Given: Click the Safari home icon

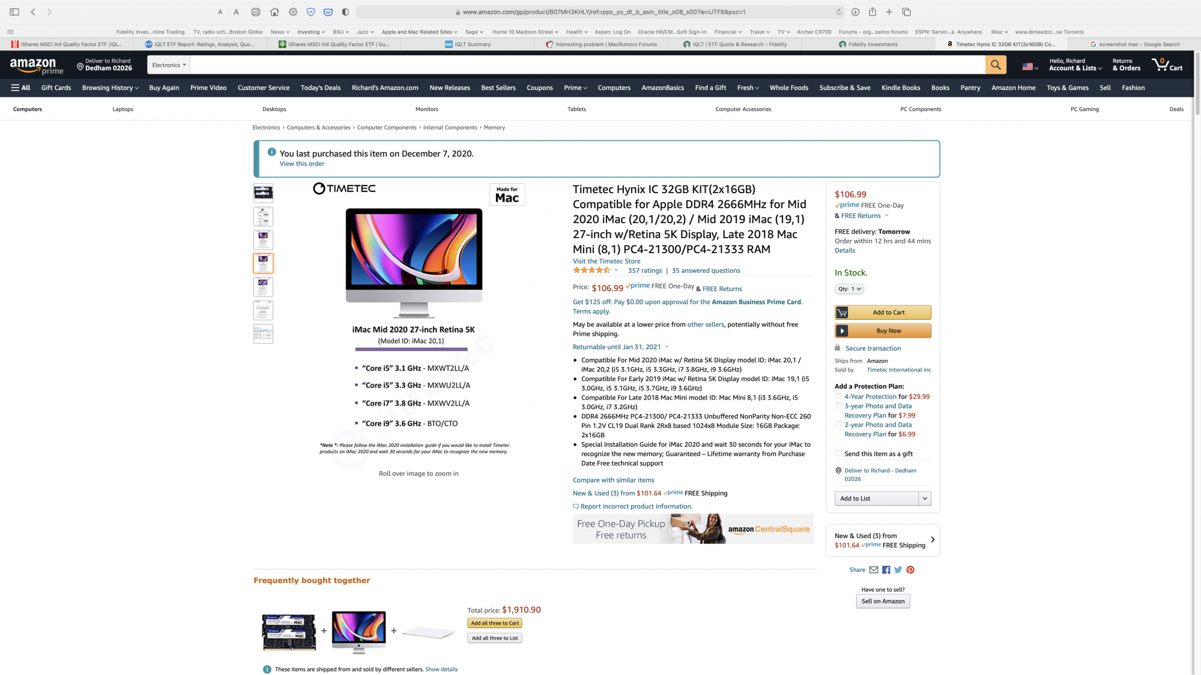Looking at the screenshot, I should (274, 12).
